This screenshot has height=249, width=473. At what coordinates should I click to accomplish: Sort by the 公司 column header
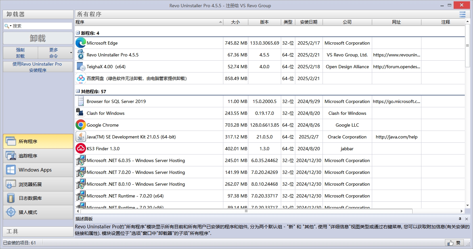(x=347, y=22)
